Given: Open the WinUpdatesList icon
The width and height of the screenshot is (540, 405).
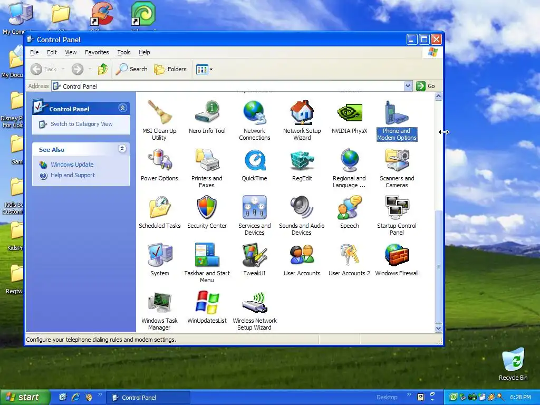Looking at the screenshot, I should coord(207,306).
